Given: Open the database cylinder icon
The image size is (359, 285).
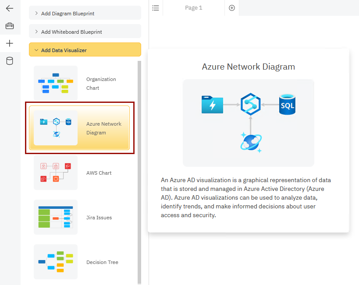Looking at the screenshot, I should (10, 61).
